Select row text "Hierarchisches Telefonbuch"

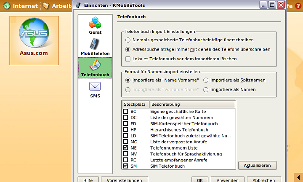pos(179,130)
